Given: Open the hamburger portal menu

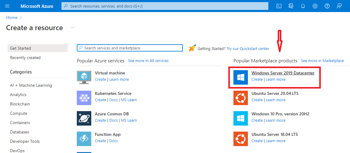Looking at the screenshot, I should coord(7,6).
